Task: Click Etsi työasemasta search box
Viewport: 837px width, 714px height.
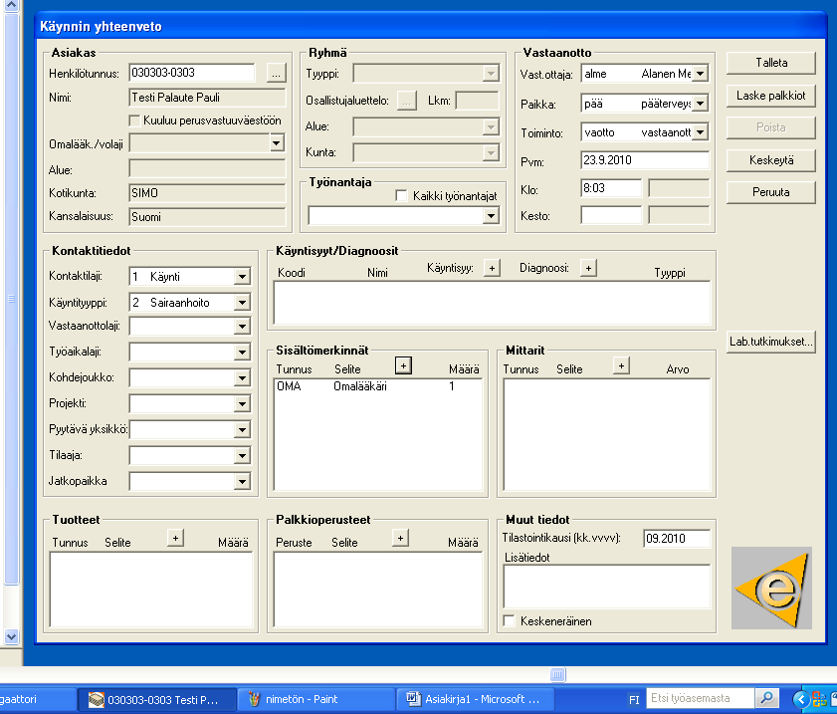Action: pos(701,697)
